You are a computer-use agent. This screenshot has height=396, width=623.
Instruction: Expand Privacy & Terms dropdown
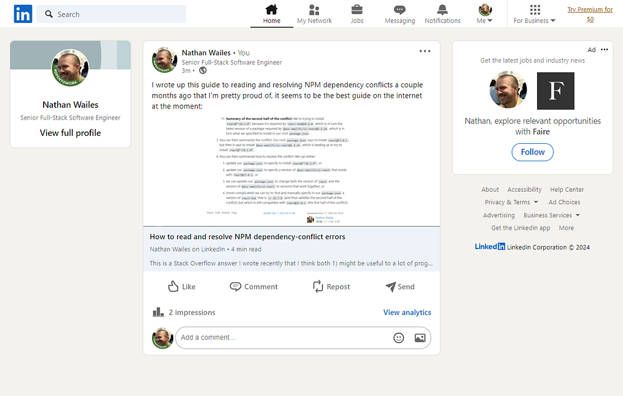tap(511, 202)
